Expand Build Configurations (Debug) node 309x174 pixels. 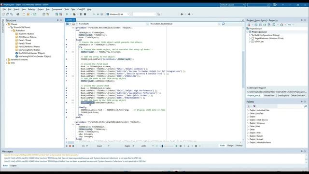point(250,35)
